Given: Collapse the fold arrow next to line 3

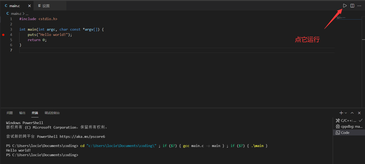Looking at the screenshot, I should [x=16, y=29].
